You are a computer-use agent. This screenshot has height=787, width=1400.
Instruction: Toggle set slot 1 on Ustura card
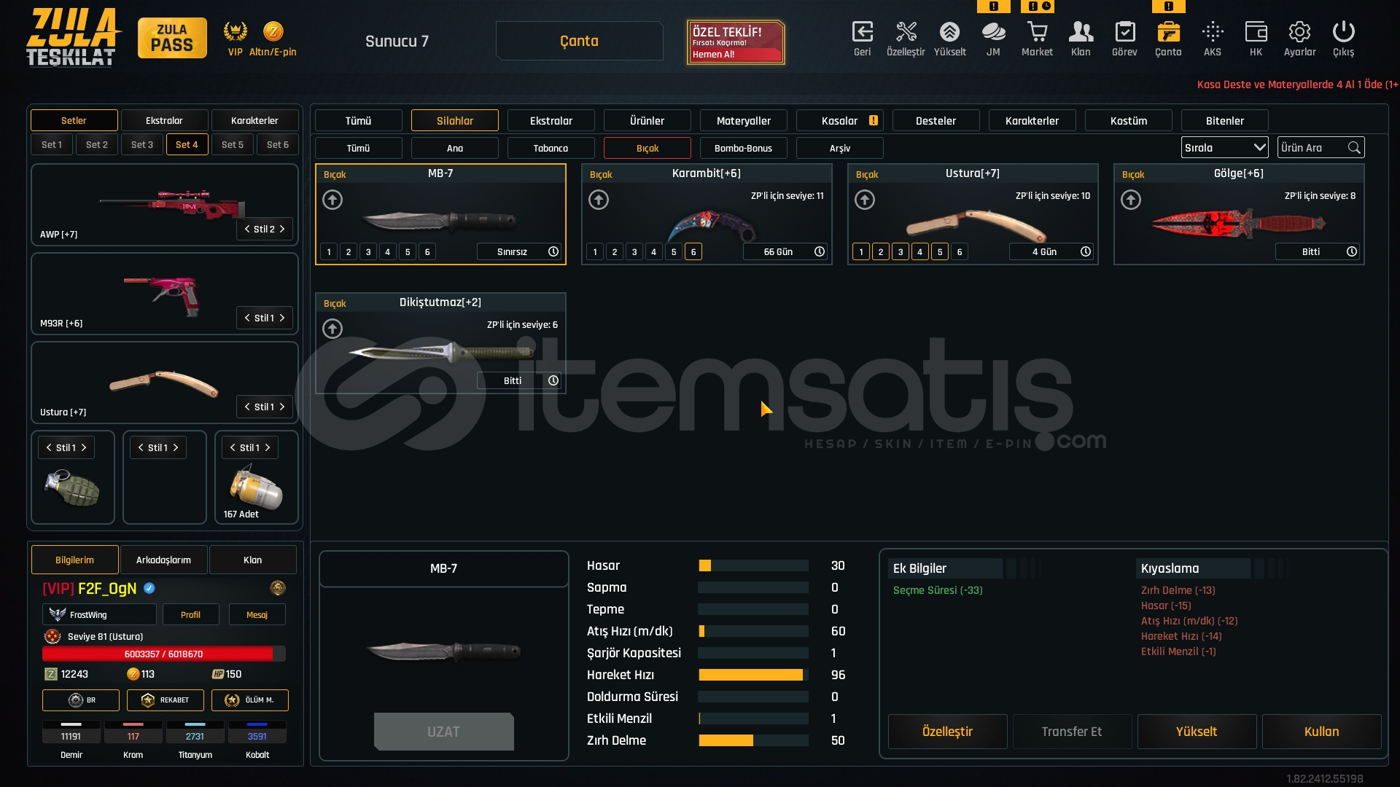point(861,252)
